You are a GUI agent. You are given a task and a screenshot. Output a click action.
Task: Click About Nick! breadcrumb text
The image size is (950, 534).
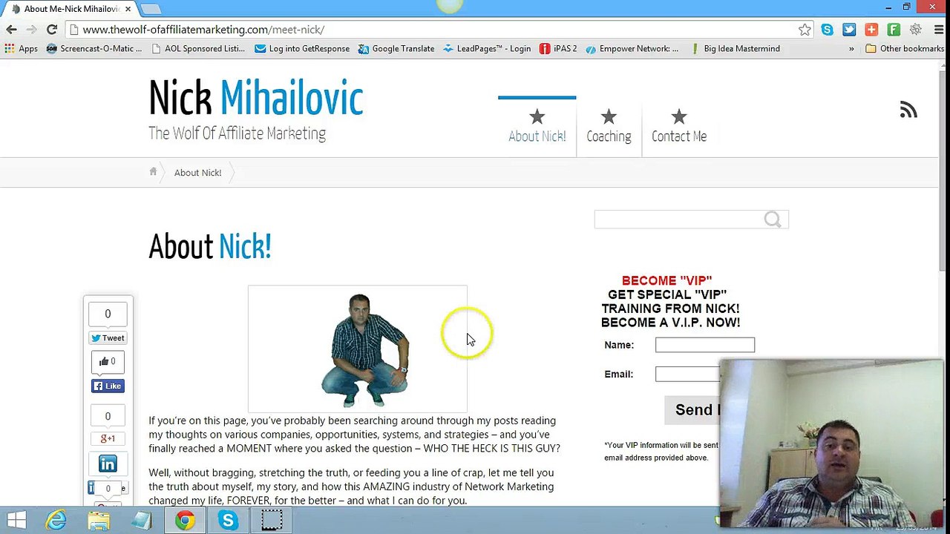coord(197,173)
